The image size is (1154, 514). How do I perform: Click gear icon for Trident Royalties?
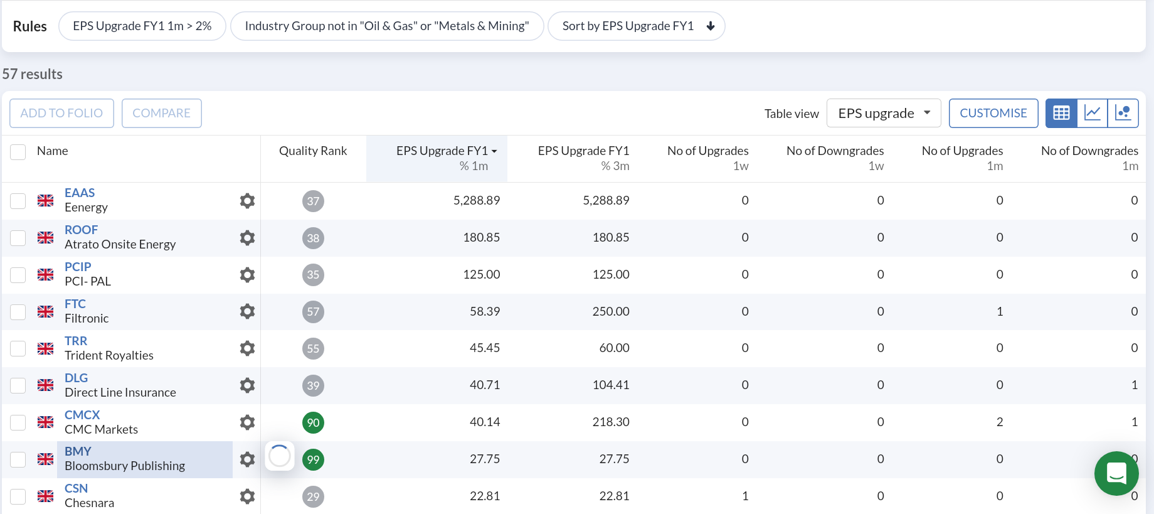(247, 348)
